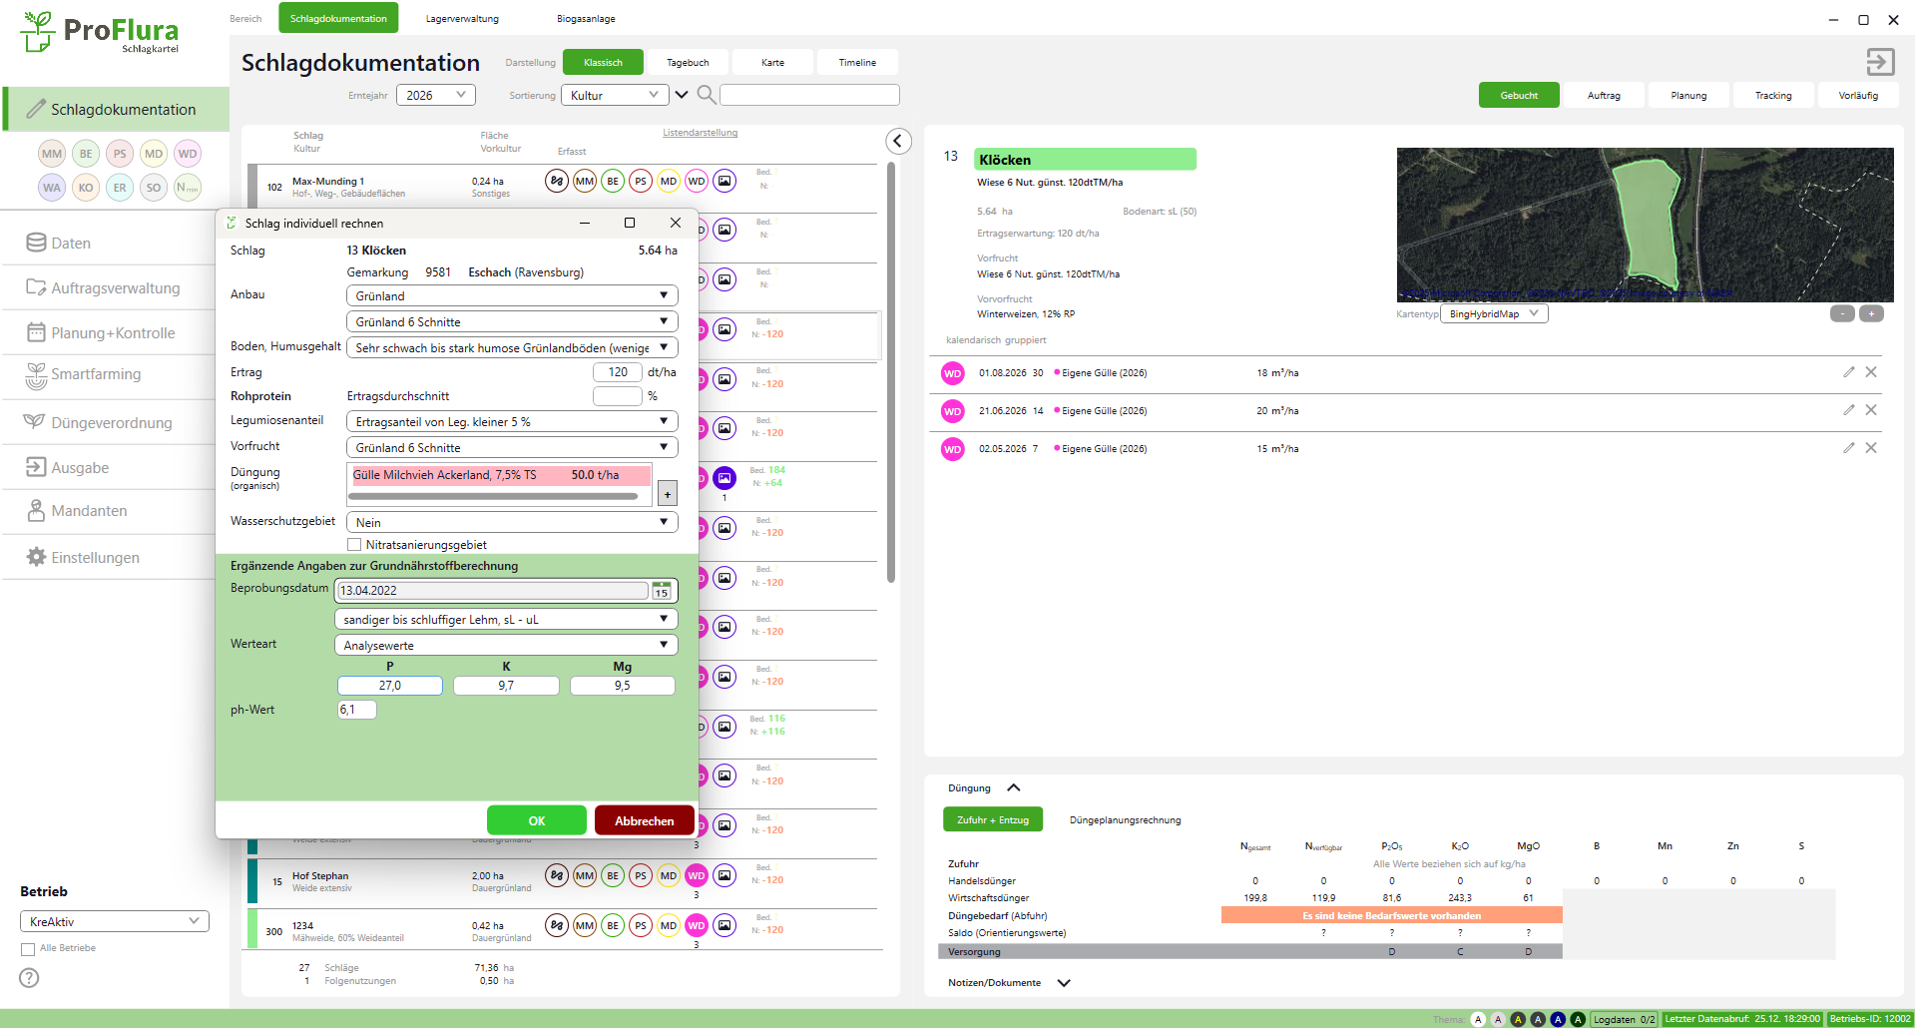Click the search magnifier icon

[x=706, y=95]
